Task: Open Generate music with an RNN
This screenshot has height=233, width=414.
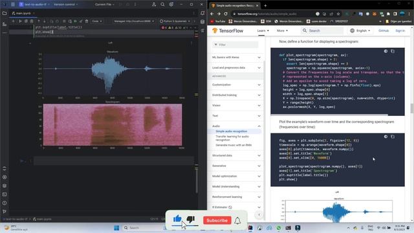Action: pos(234,145)
